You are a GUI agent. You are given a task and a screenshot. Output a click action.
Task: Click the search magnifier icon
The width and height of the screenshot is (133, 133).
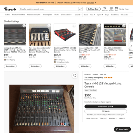click(80, 9)
